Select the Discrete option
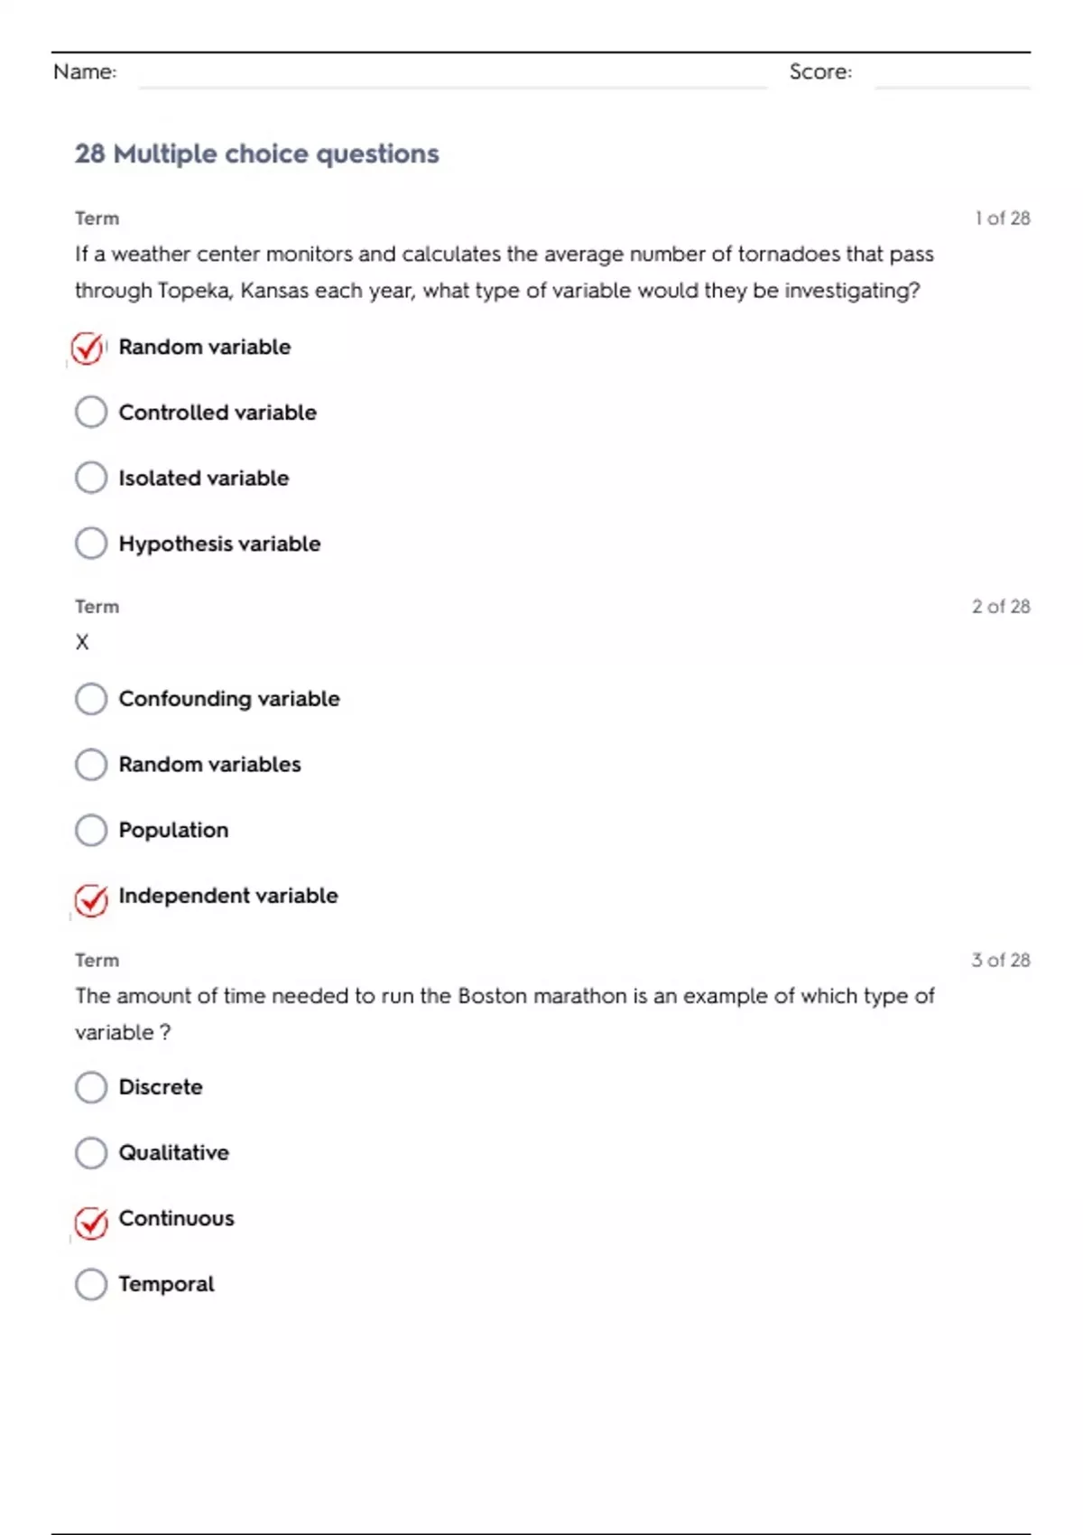Screen dimensions: 1083x1535 (x=91, y=1087)
